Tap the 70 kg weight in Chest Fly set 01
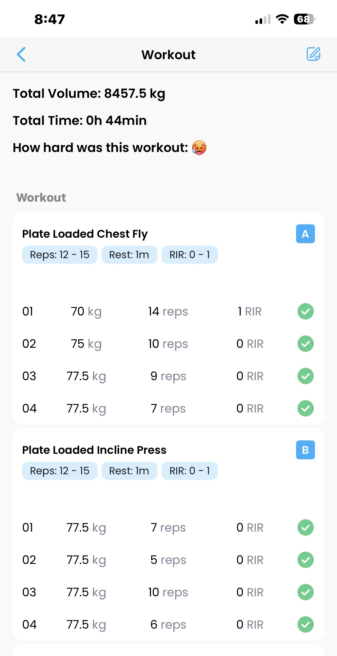This screenshot has height=656, width=337. tap(86, 312)
